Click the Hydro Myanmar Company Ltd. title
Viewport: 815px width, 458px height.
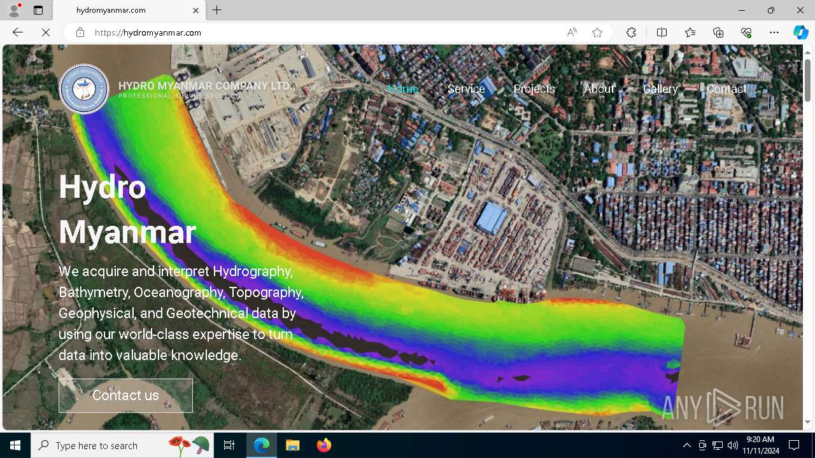(x=205, y=86)
